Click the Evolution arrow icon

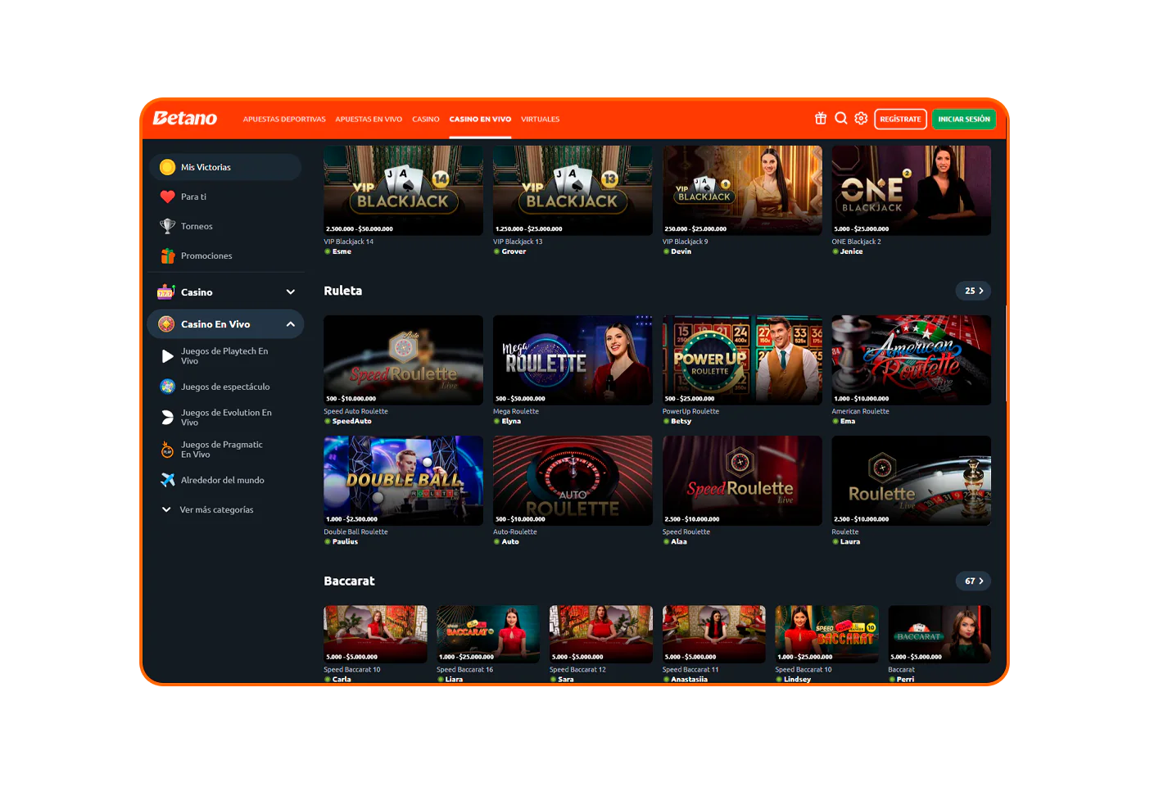pyautogui.click(x=167, y=418)
